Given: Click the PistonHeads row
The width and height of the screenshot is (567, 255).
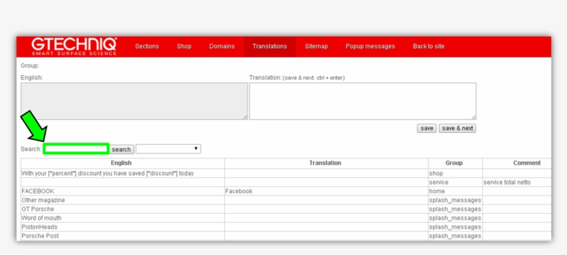Looking at the screenshot, I should [x=122, y=227].
